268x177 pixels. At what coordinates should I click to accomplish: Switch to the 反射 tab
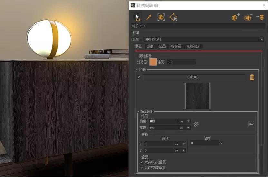click(150, 46)
